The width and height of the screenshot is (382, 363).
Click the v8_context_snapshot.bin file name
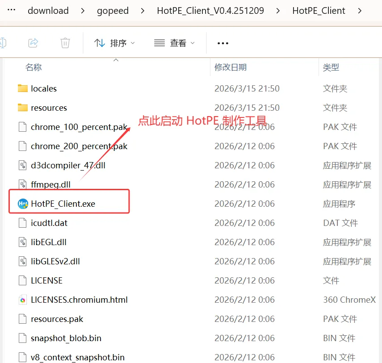pos(78,358)
